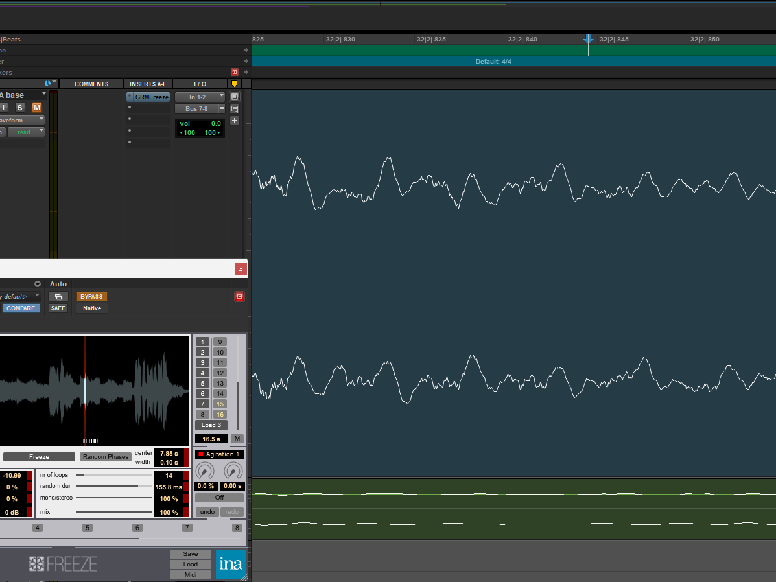Click the Midi button
Screen dimensions: 776x582
[x=191, y=575]
